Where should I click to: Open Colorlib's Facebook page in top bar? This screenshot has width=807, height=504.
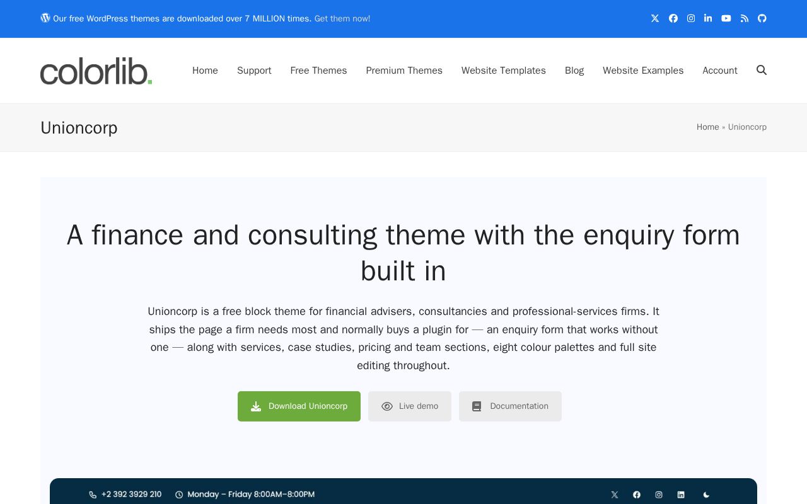pos(673,18)
